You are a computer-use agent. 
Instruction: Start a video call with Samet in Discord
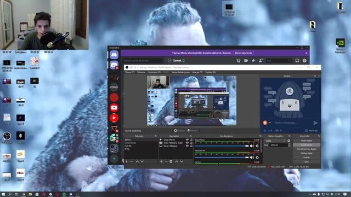click(246, 61)
